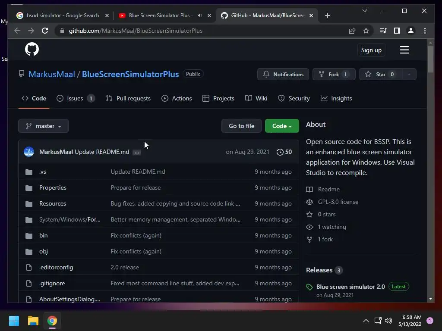The height and width of the screenshot is (331, 442).
Task: Open Chrome profile avatar icon
Action: coord(411,31)
